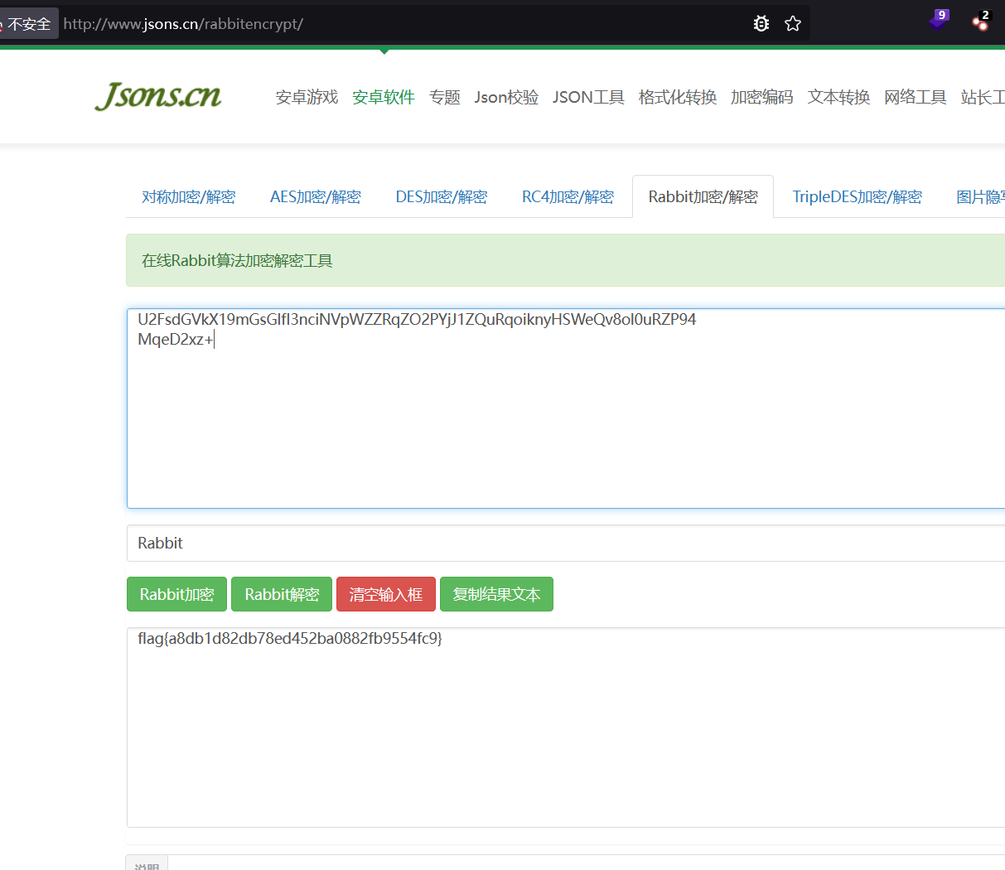Viewport: 1005px width, 870px height.
Task: Open the red extension with badge 2
Action: 981,22
